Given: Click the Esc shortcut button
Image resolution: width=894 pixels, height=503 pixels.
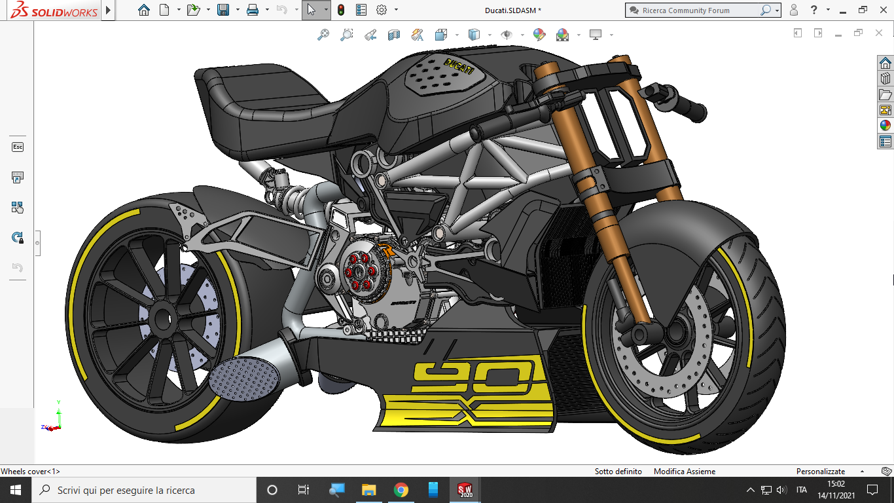Looking at the screenshot, I should pos(18,147).
